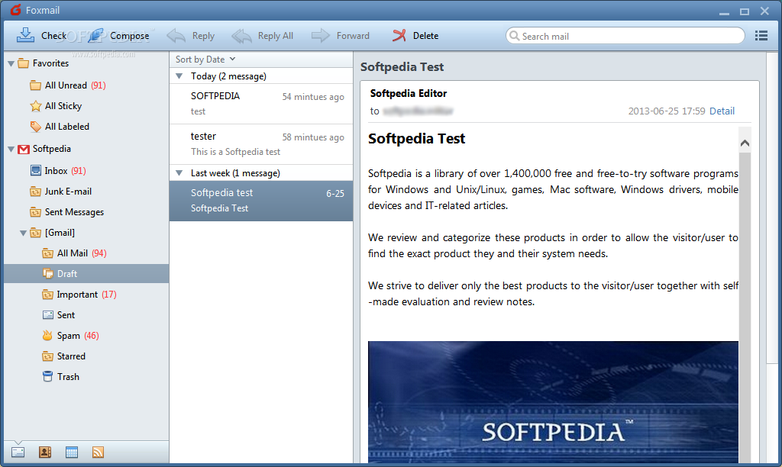Click the Favorites folder icon
This screenshot has width=782, height=467.
24,63
